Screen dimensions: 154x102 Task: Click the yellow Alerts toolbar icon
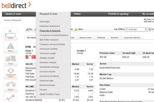(76, 29)
